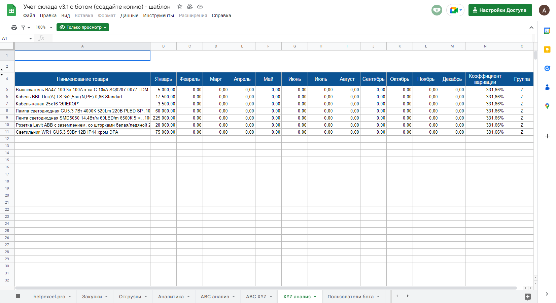The width and height of the screenshot is (556, 303).
Task: Open the Google Sheets home icon
Action: click(x=11, y=10)
